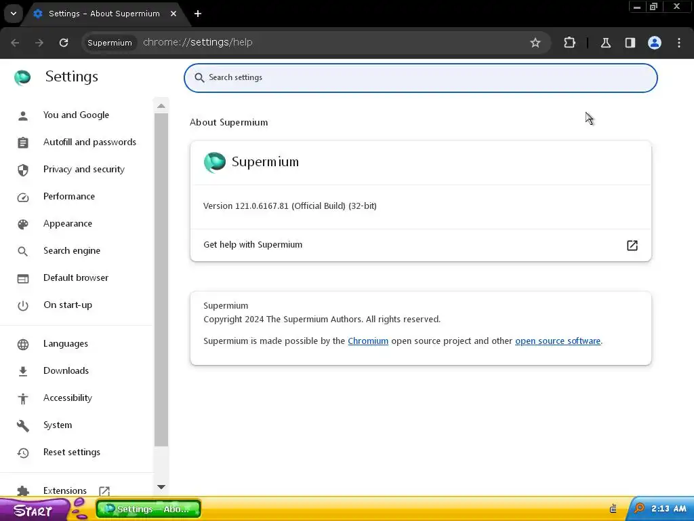Open Search engine settings
This screenshot has height=521, width=694.
click(x=72, y=251)
